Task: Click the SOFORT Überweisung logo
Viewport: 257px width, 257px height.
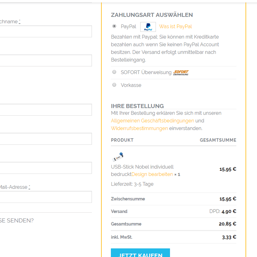Action: click(x=181, y=73)
